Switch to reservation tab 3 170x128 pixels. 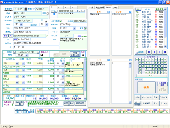coord(67,7)
